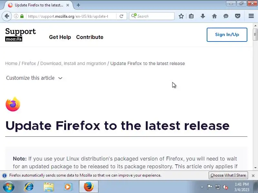Save page to Pocket icon
This screenshot has width=258, height=193.
click(237, 16)
